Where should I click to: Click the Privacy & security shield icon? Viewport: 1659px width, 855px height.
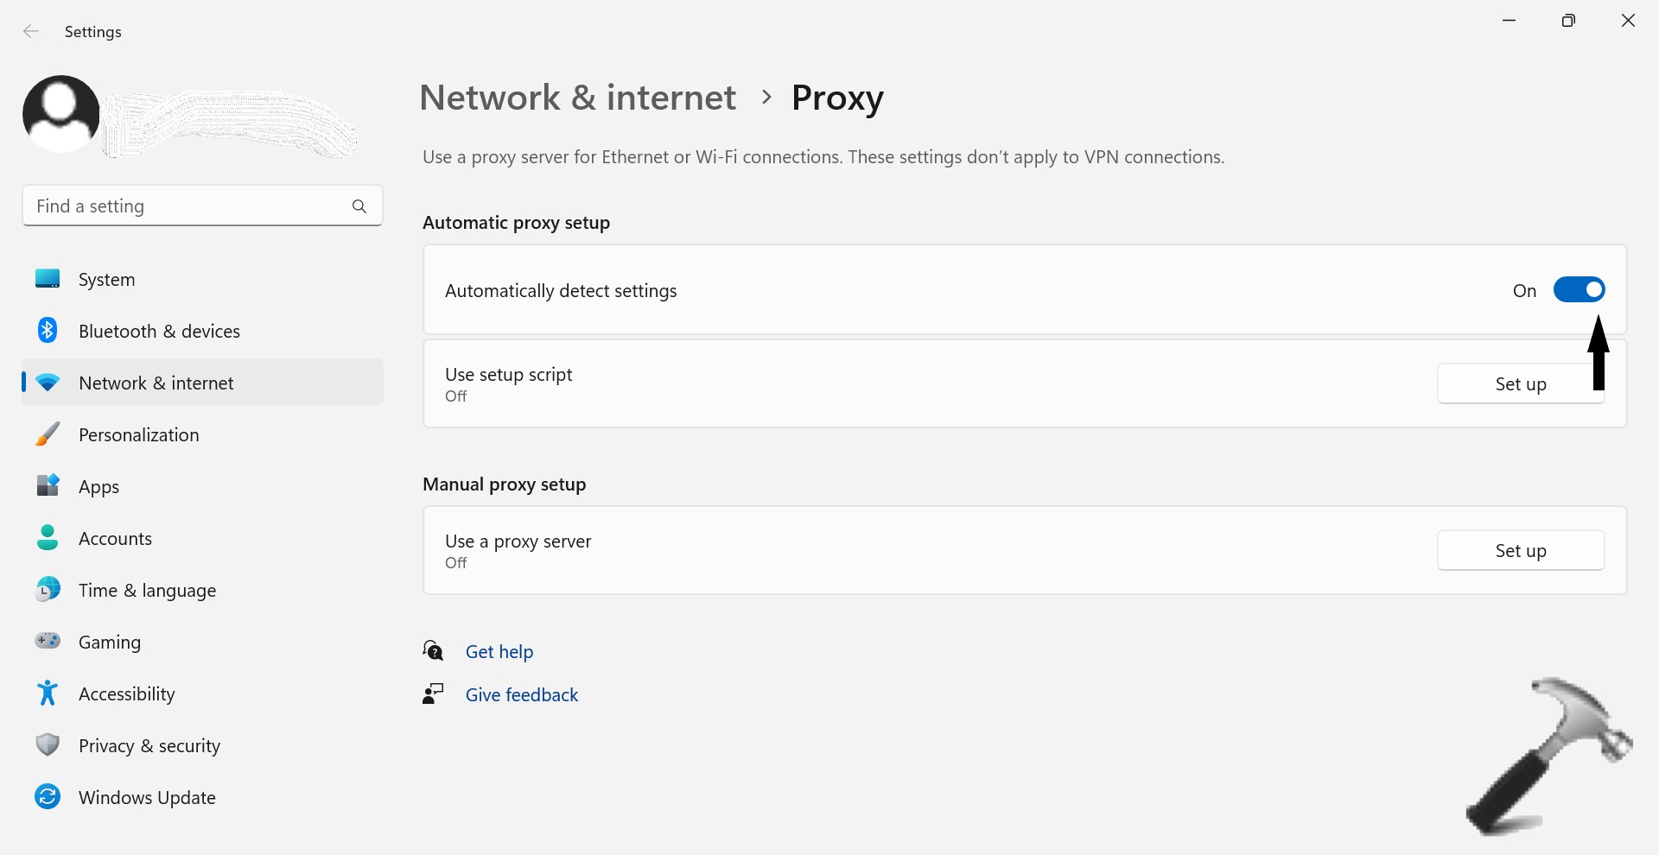(48, 745)
